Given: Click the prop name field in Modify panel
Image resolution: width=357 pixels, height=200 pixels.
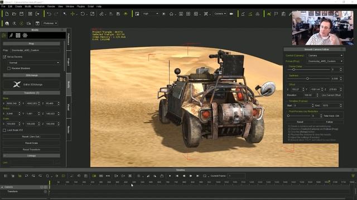Looking at the screenshot, I should 35,51.
